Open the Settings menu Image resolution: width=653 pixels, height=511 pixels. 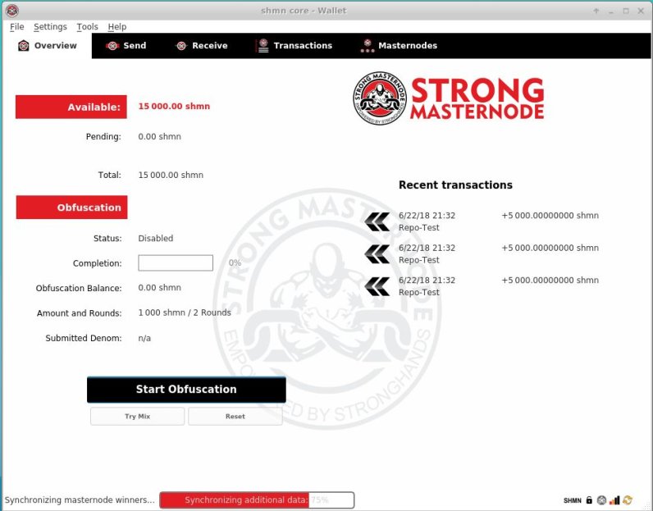point(50,26)
